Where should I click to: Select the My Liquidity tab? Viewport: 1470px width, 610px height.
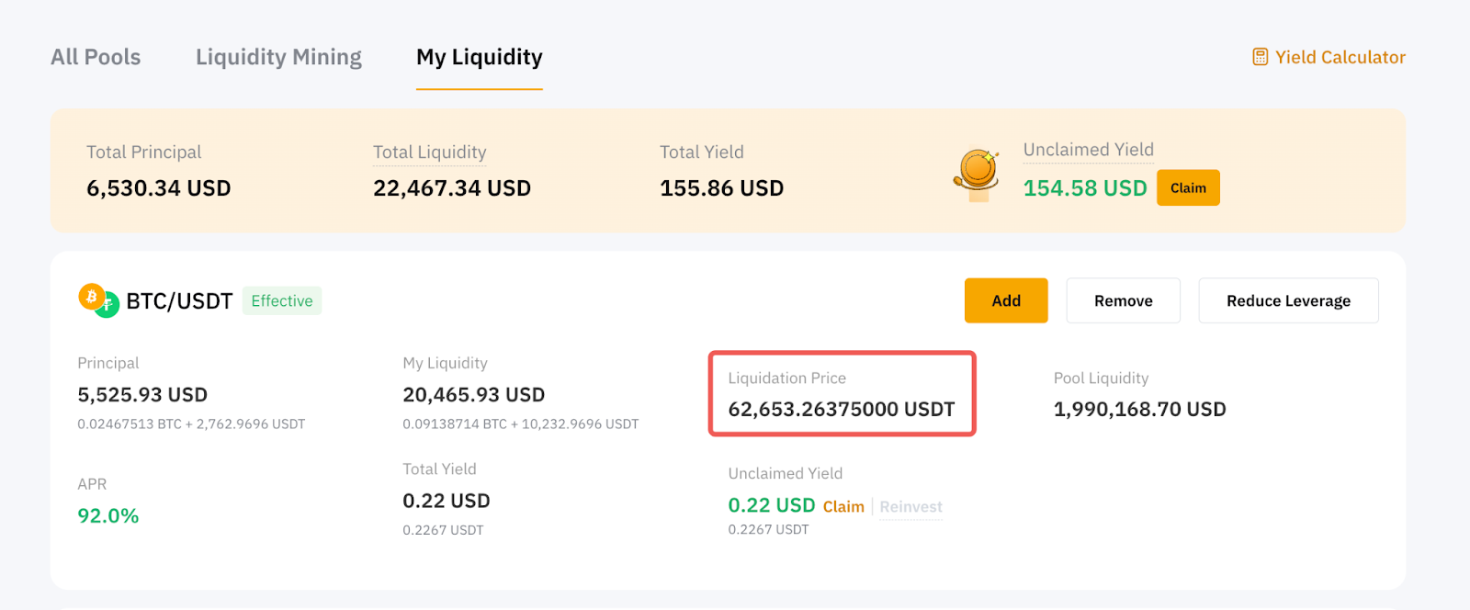click(x=479, y=57)
